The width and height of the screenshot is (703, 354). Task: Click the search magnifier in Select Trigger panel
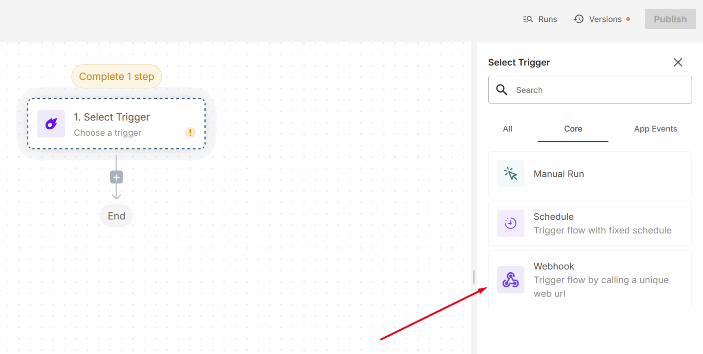click(x=501, y=90)
